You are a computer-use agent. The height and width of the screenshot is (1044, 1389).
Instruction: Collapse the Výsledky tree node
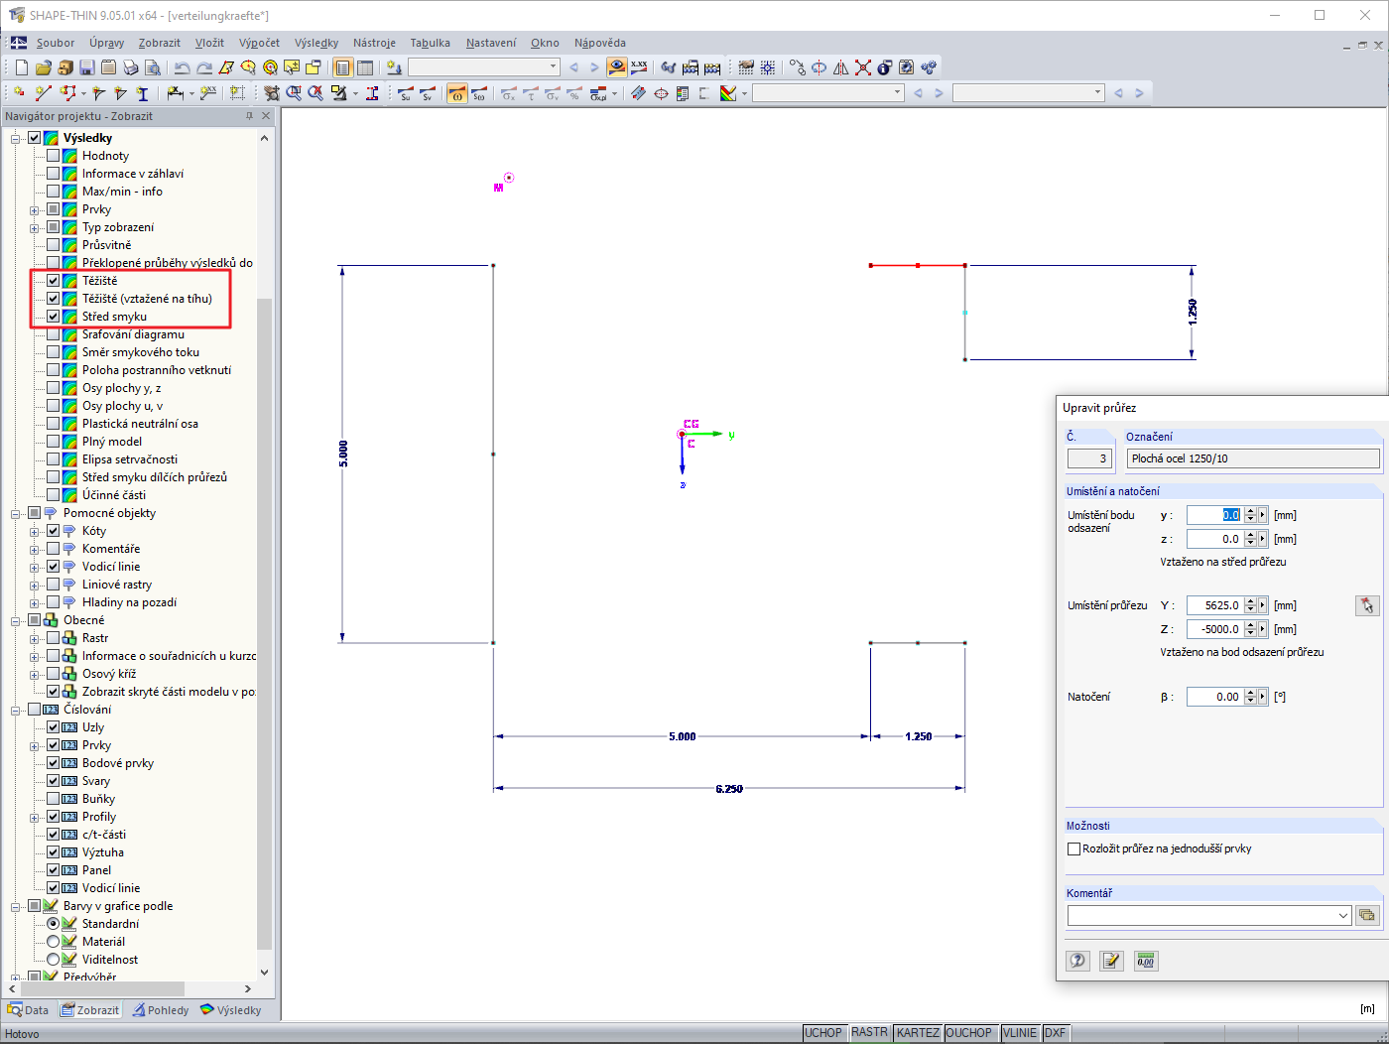[x=16, y=138]
